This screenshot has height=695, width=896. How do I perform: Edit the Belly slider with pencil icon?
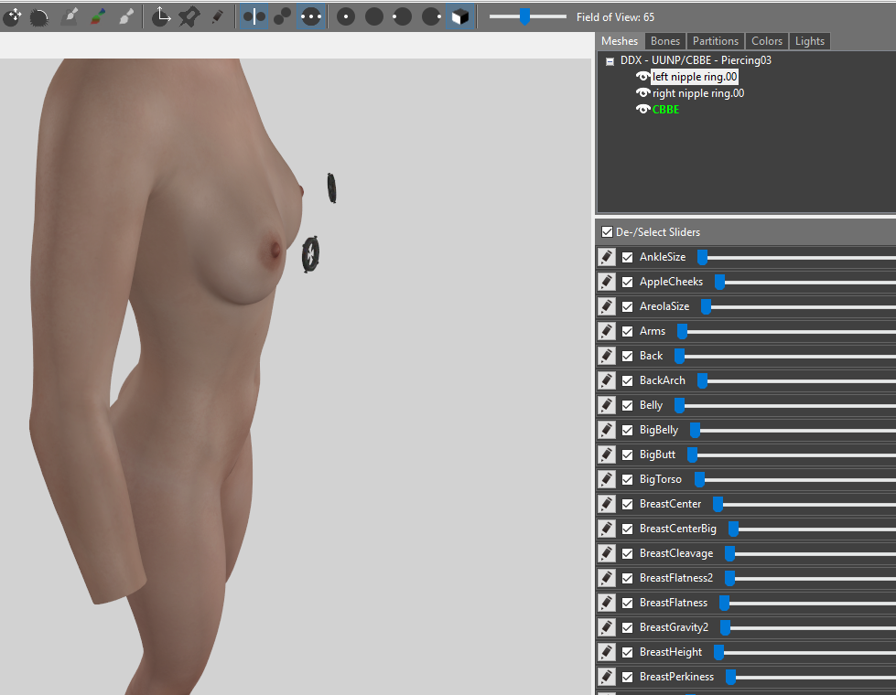coord(607,405)
